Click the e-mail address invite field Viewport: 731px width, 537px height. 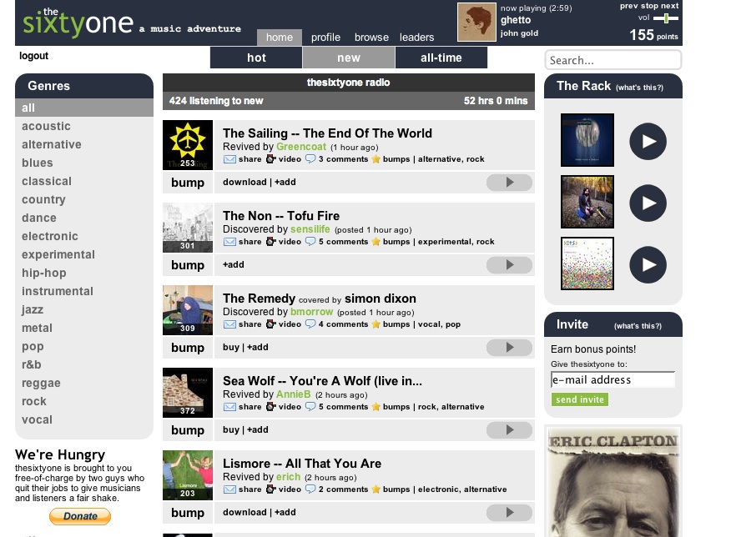click(x=613, y=379)
